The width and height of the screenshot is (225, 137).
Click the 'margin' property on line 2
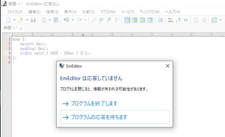tap(26, 44)
